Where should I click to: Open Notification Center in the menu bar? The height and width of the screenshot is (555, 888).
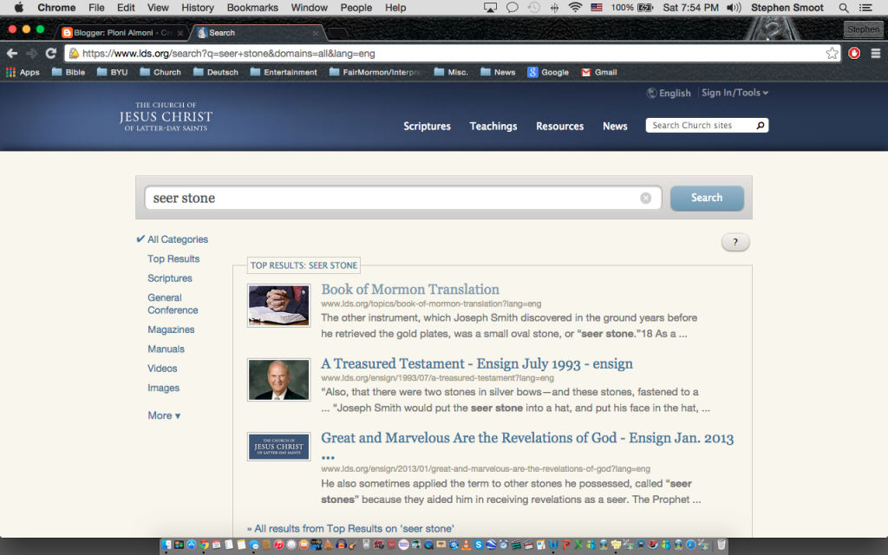click(865, 7)
